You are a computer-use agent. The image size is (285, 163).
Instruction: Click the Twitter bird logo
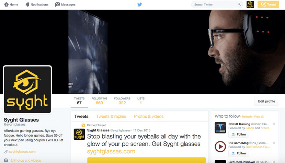(x=140, y=4)
